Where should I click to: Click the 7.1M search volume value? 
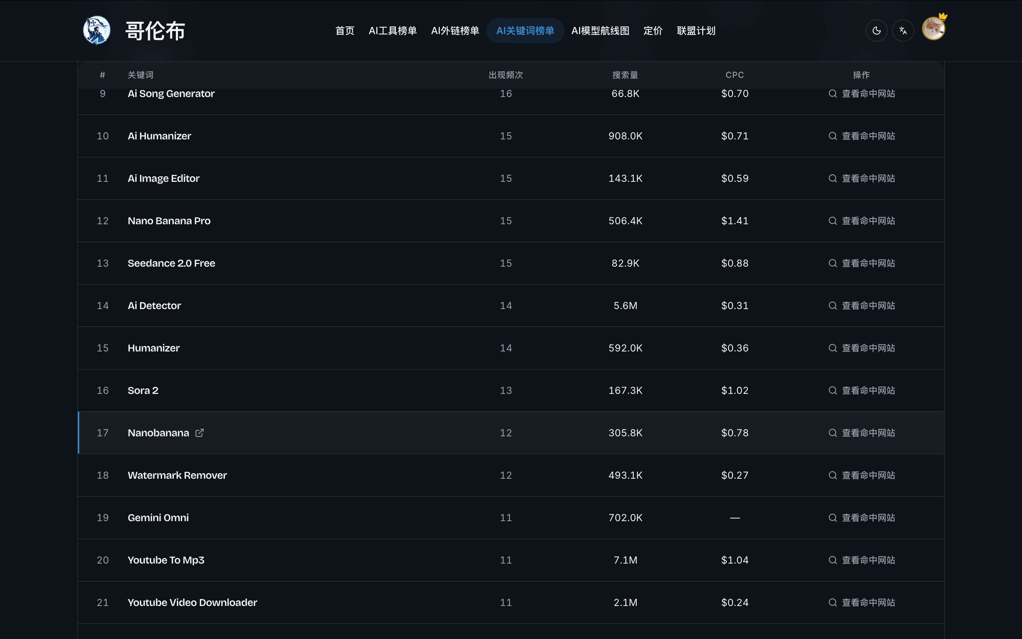click(x=625, y=560)
